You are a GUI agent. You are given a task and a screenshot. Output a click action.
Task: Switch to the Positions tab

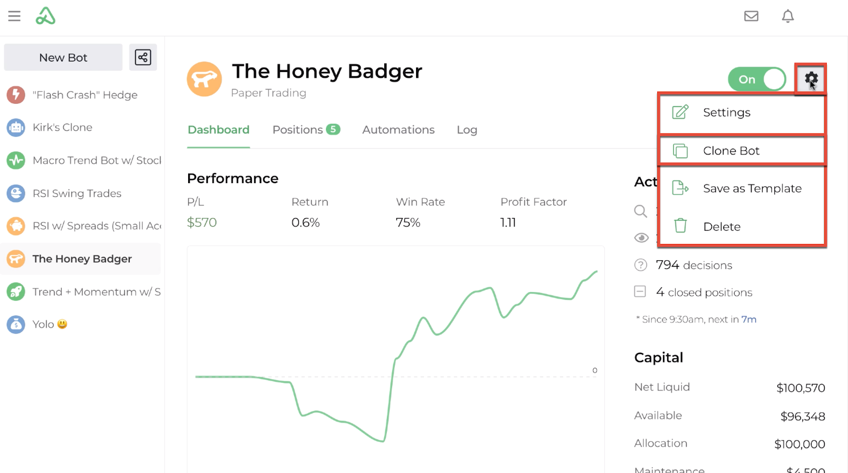(x=306, y=130)
